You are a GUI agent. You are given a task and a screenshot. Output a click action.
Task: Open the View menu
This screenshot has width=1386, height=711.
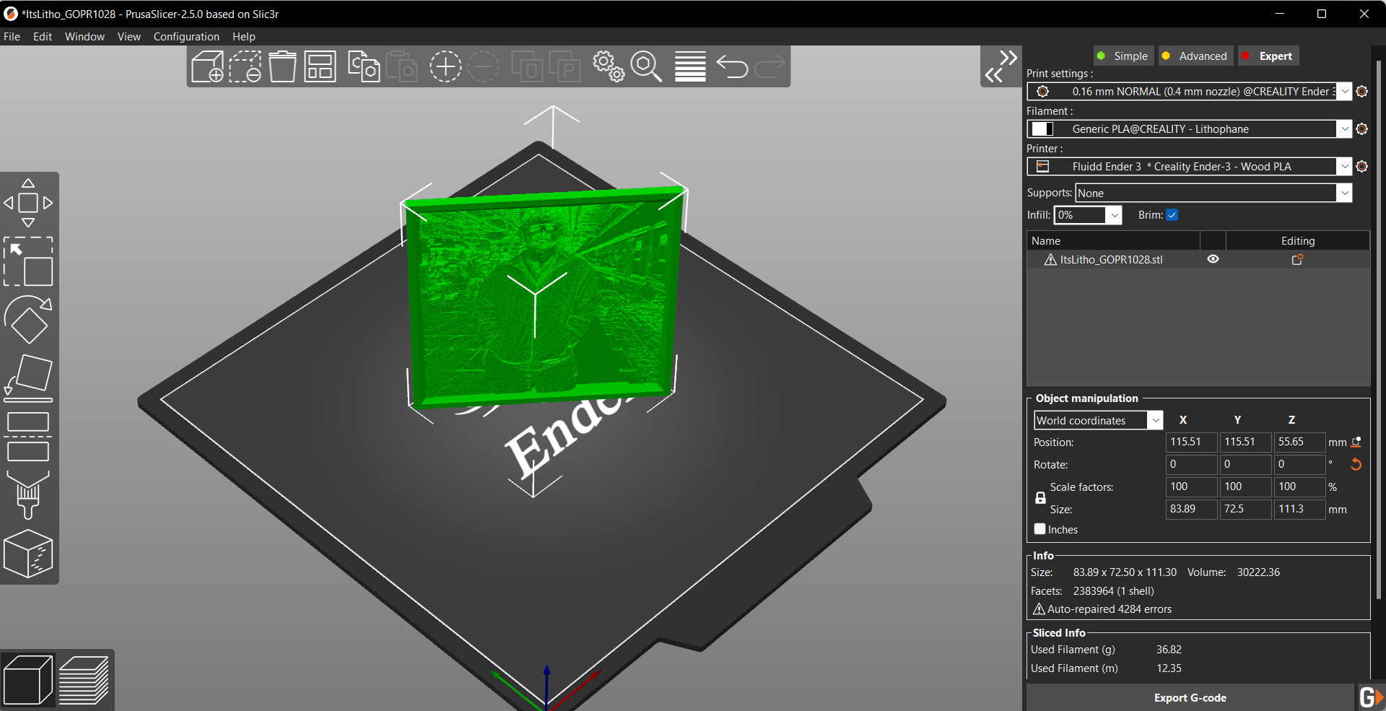pos(129,37)
